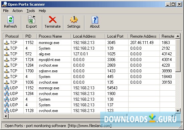Viewport: 184px width, 130px height.
Task: Select the sqlservr.exe process name
Action: coord(48,71)
